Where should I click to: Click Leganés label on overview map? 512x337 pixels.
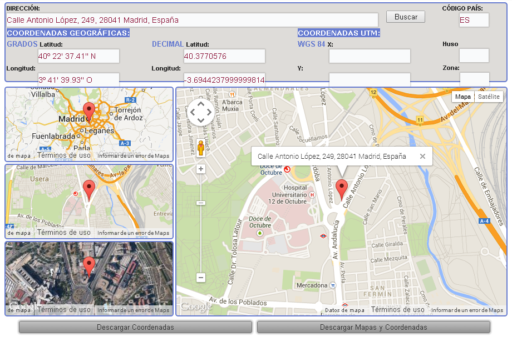tap(99, 131)
